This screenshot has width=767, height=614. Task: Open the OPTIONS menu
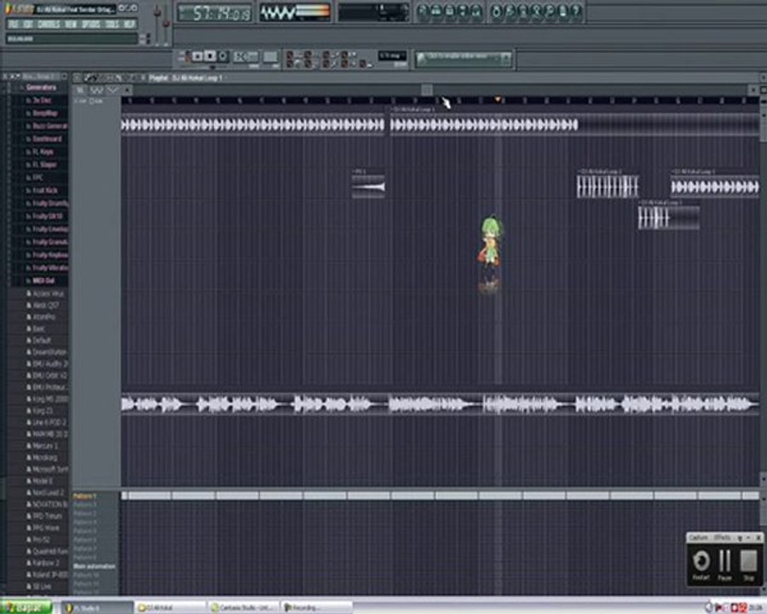[91, 24]
